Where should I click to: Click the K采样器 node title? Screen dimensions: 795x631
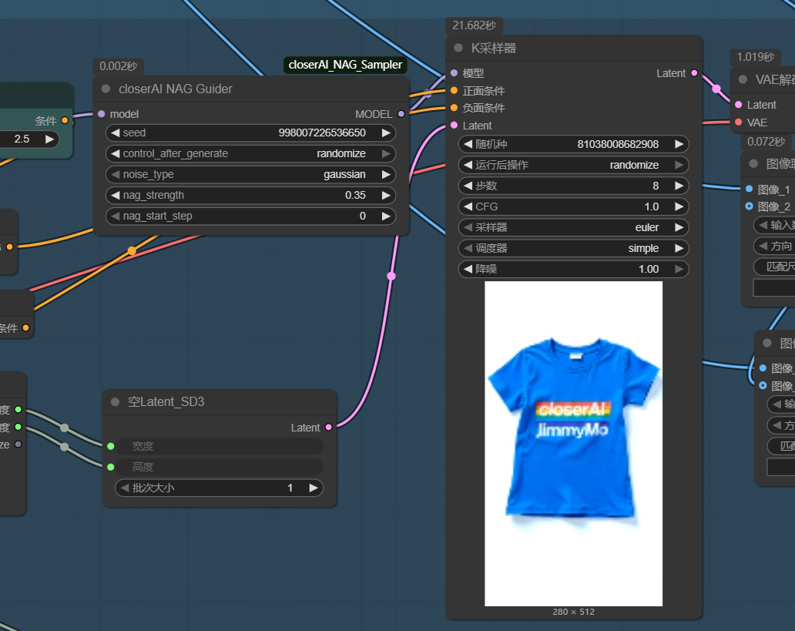click(493, 49)
